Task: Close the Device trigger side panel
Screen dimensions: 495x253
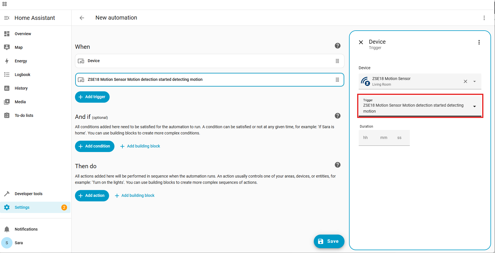Action: (361, 42)
